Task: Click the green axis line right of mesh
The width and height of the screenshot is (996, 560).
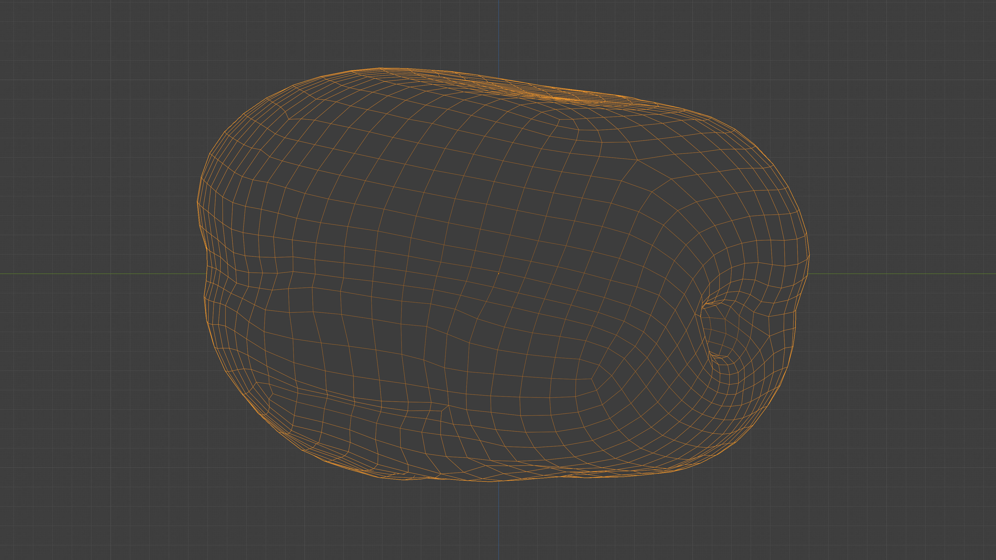Action: click(x=909, y=274)
